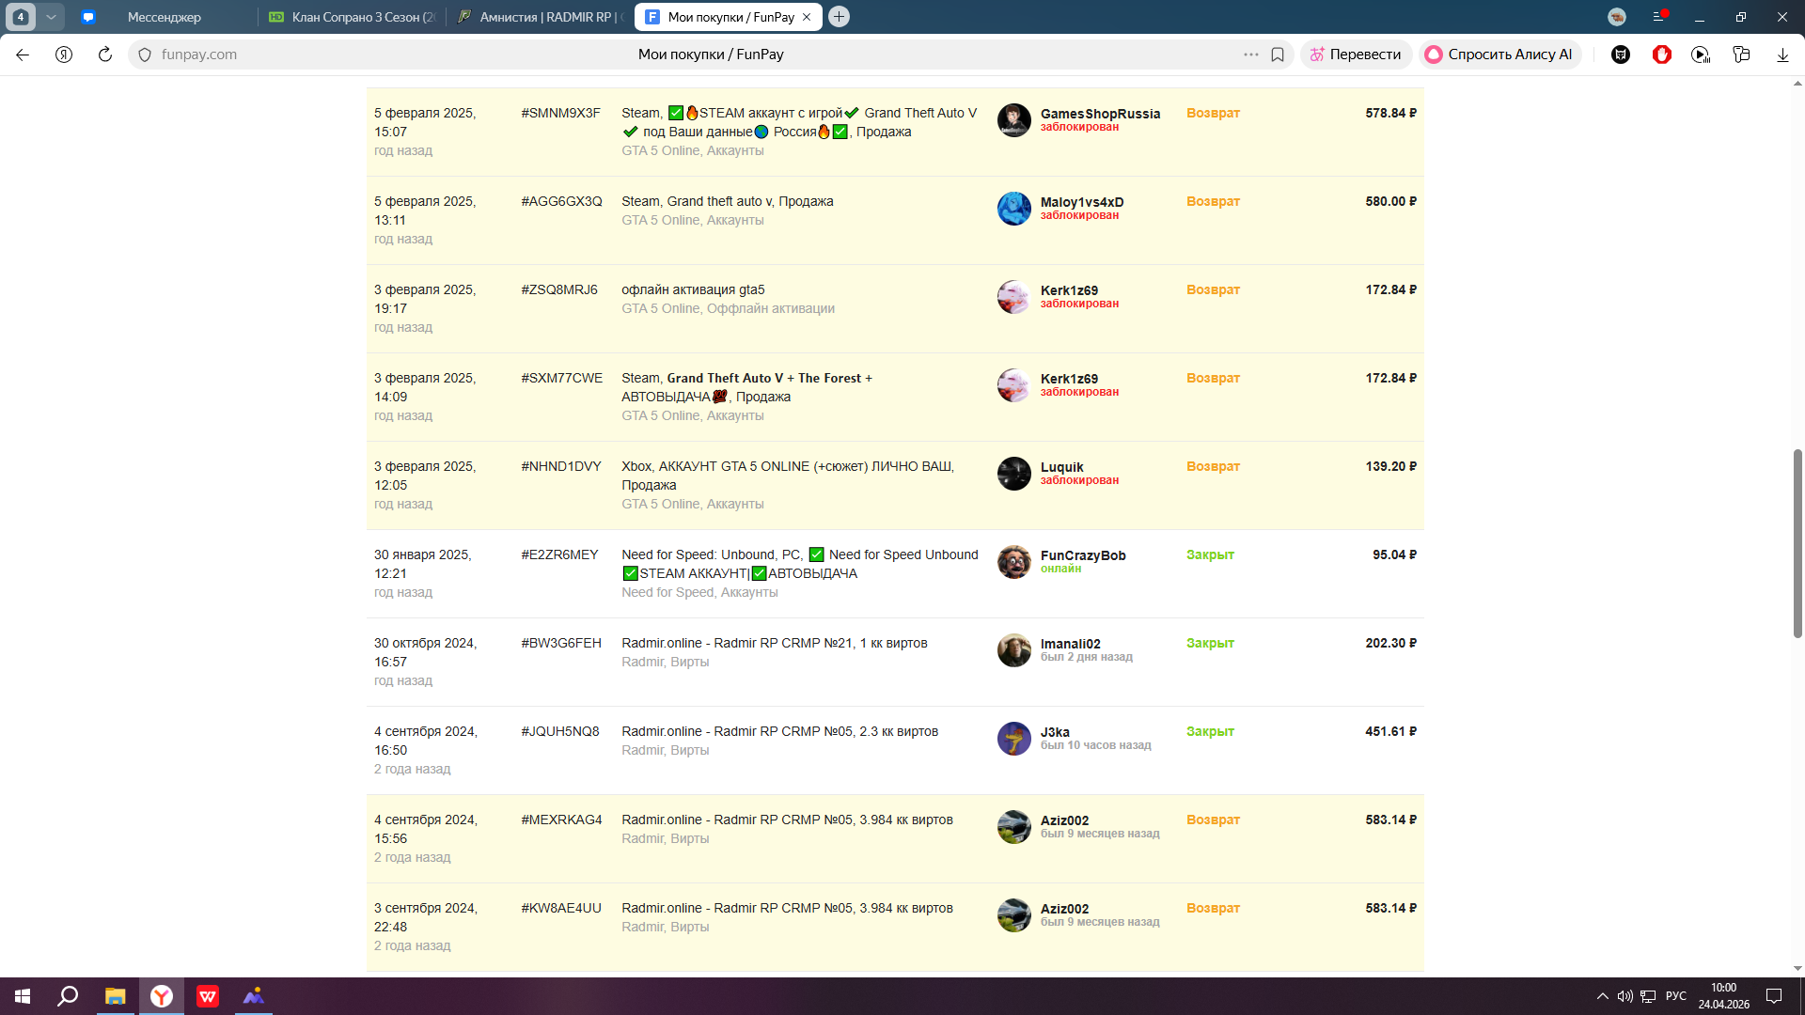This screenshot has height=1015, width=1805.
Task: Bookmark this page with bookmark icon
Action: 1278,55
